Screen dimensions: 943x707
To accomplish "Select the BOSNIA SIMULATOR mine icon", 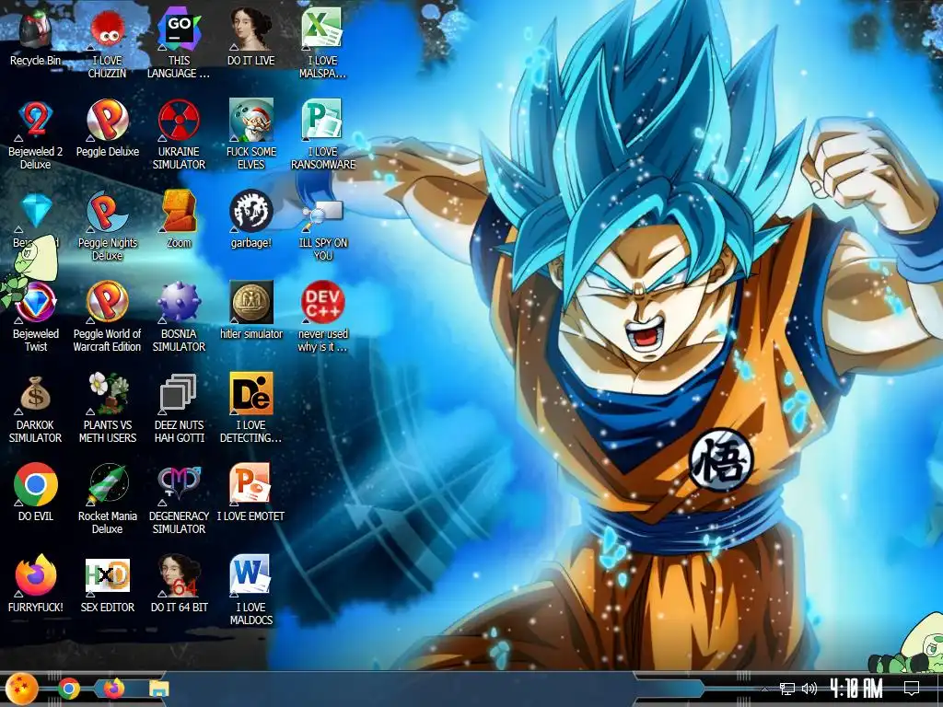I will pos(180,302).
